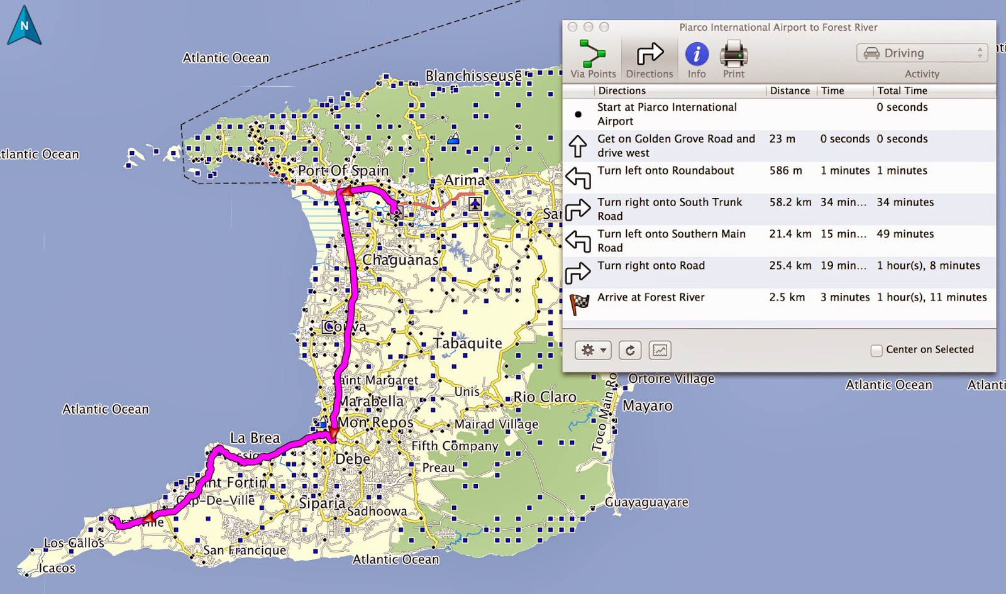Image resolution: width=1006 pixels, height=594 pixels.
Task: Click the north compass arrow
Action: [24, 25]
